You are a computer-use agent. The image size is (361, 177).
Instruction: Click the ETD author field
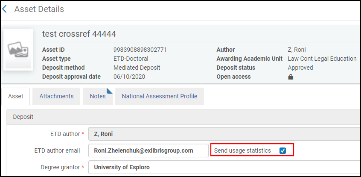(222, 134)
